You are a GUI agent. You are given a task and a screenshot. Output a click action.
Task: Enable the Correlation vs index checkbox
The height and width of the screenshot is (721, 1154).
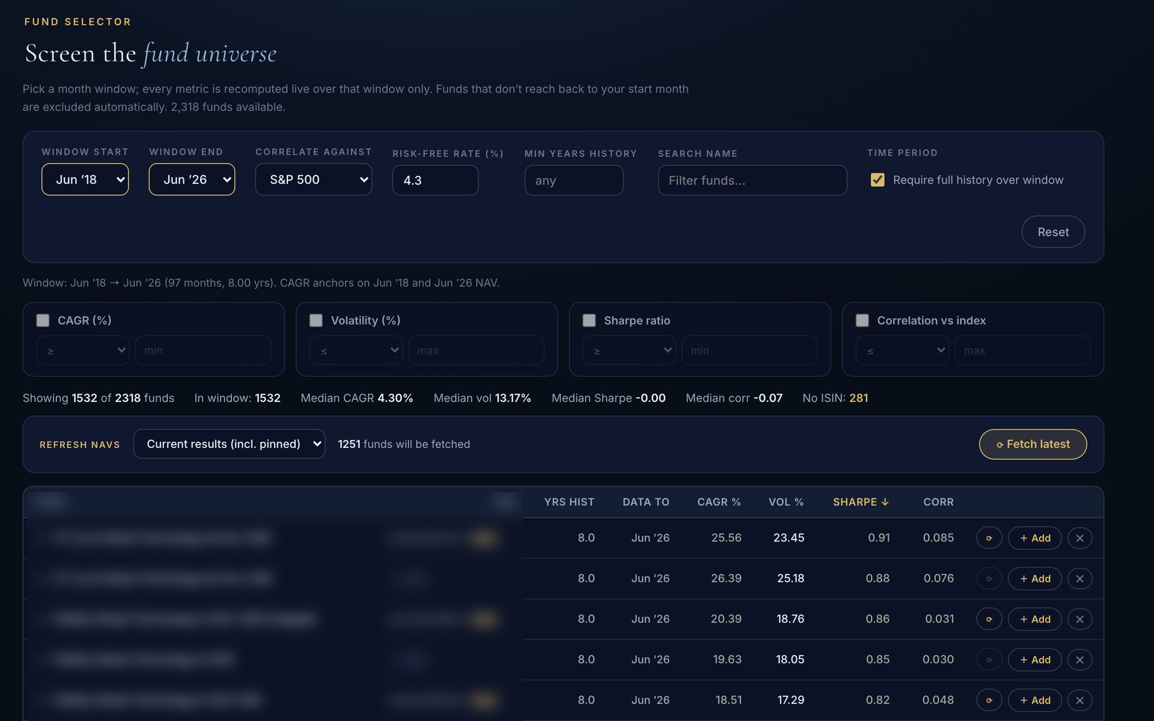point(862,320)
